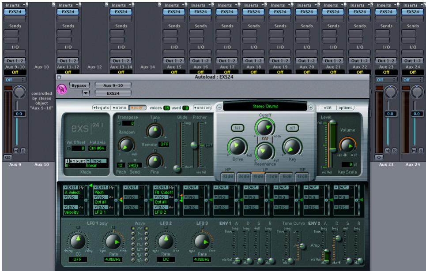Open the options menu
The height and width of the screenshot is (271, 426).
click(345, 108)
